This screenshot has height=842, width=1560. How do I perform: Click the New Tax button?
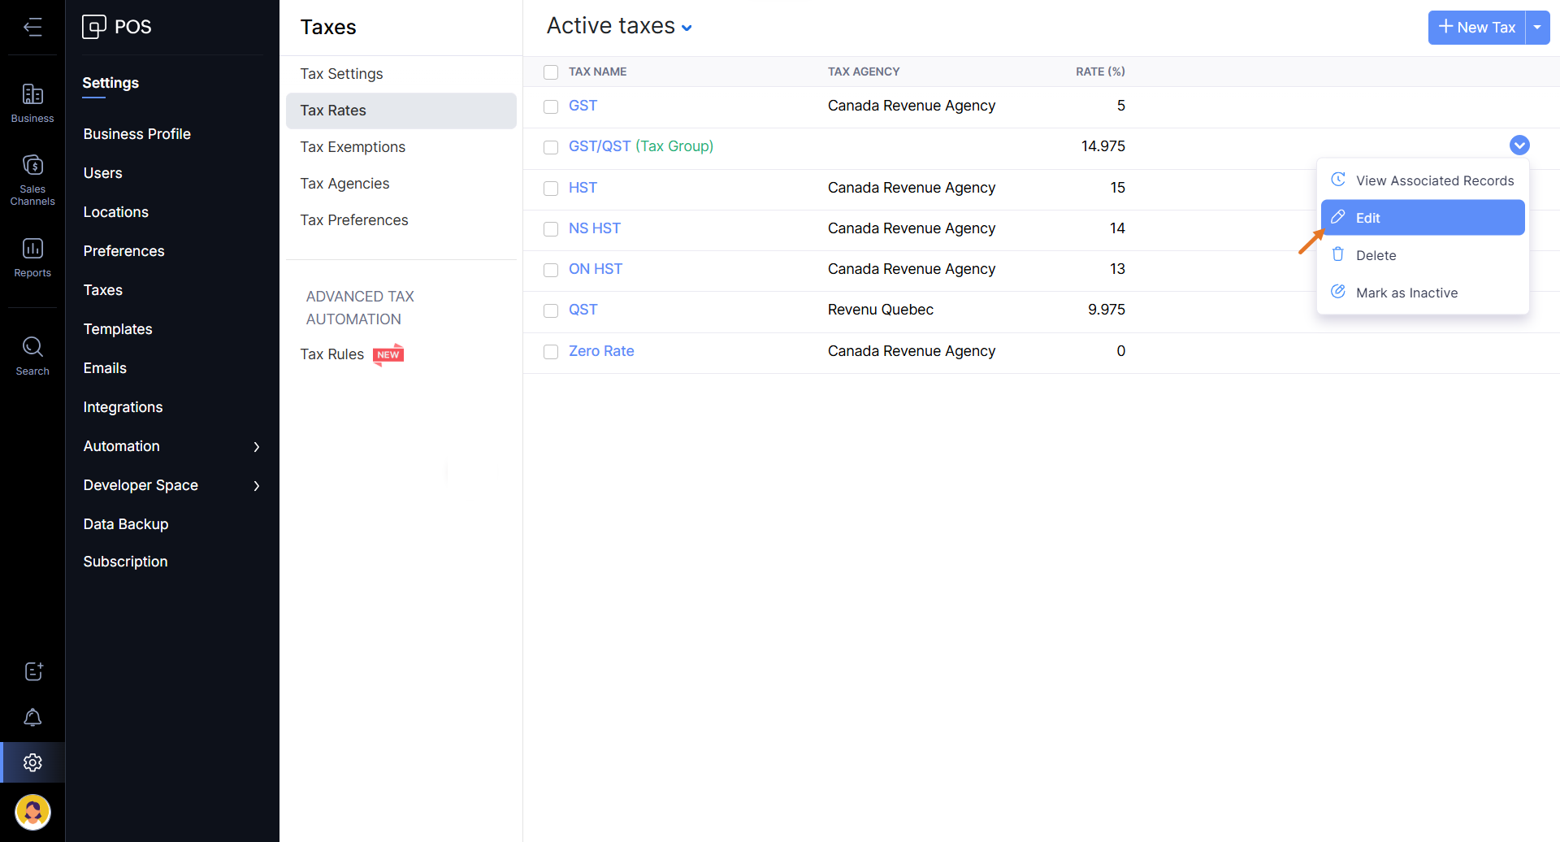1476,28
